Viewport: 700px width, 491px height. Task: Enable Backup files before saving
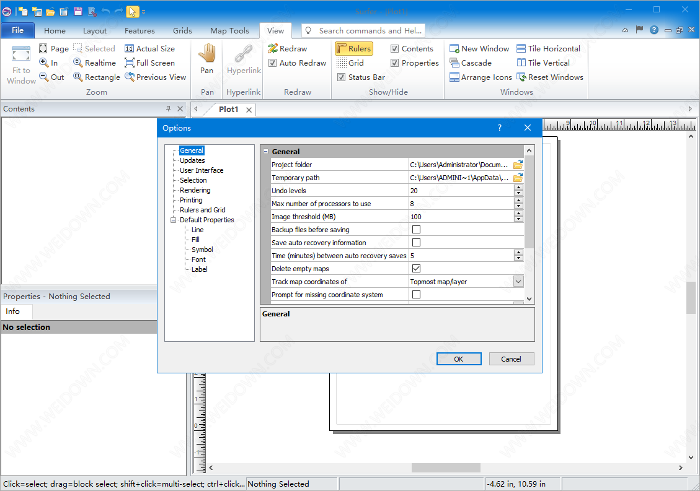point(417,230)
